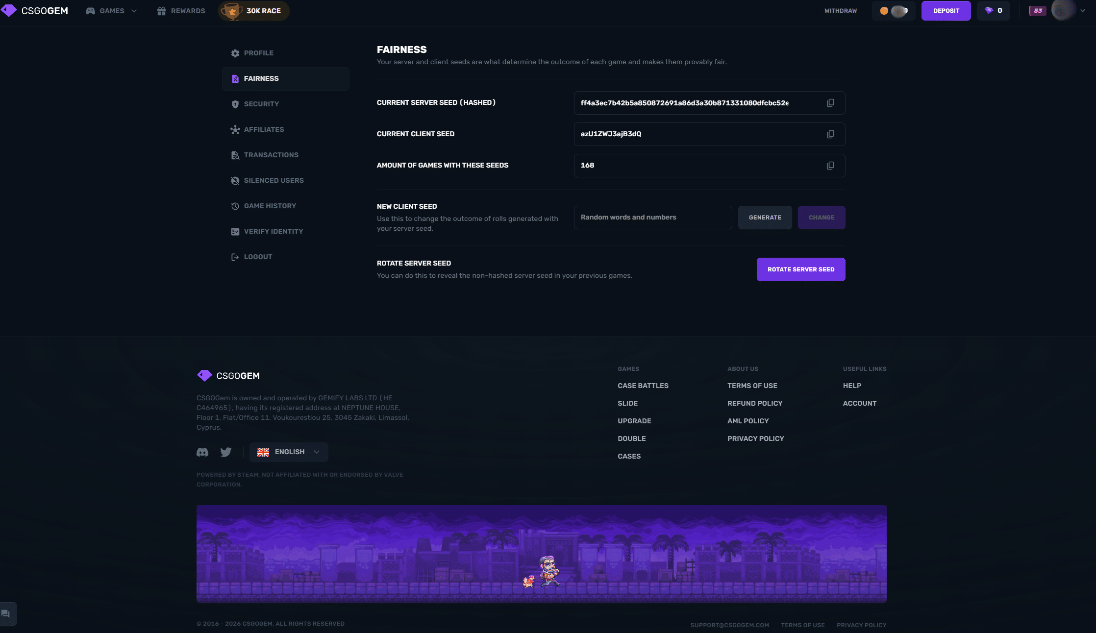Open the Twitter link icon
Image resolution: width=1096 pixels, height=633 pixels.
tap(226, 452)
